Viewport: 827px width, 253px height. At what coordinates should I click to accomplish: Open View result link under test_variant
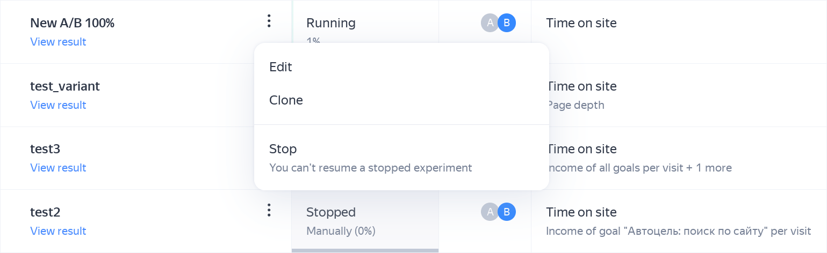(58, 105)
